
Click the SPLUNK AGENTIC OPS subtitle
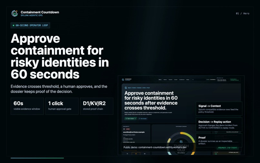click(x=32, y=15)
